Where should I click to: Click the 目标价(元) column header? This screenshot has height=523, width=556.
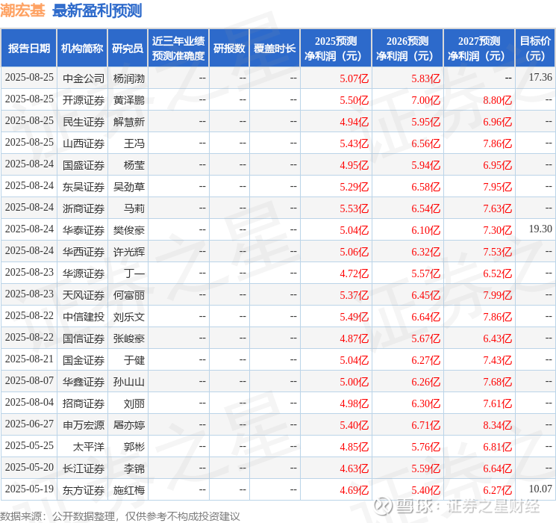pos(535,49)
